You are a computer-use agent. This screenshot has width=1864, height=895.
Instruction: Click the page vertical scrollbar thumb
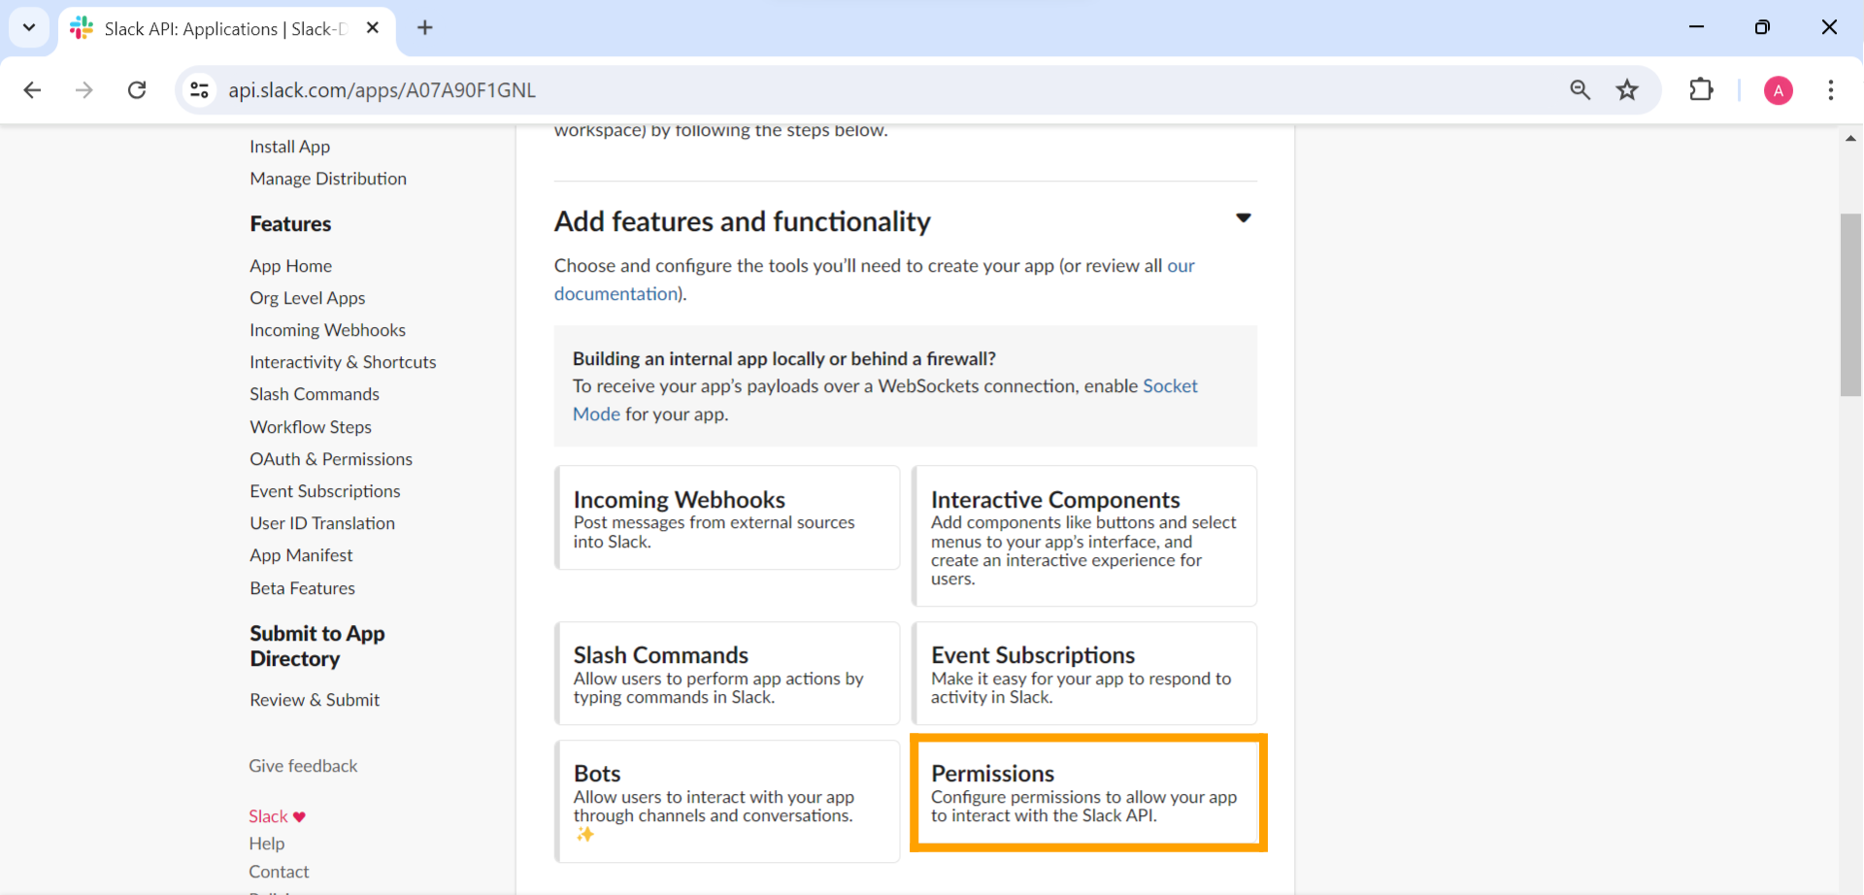[1850, 304]
